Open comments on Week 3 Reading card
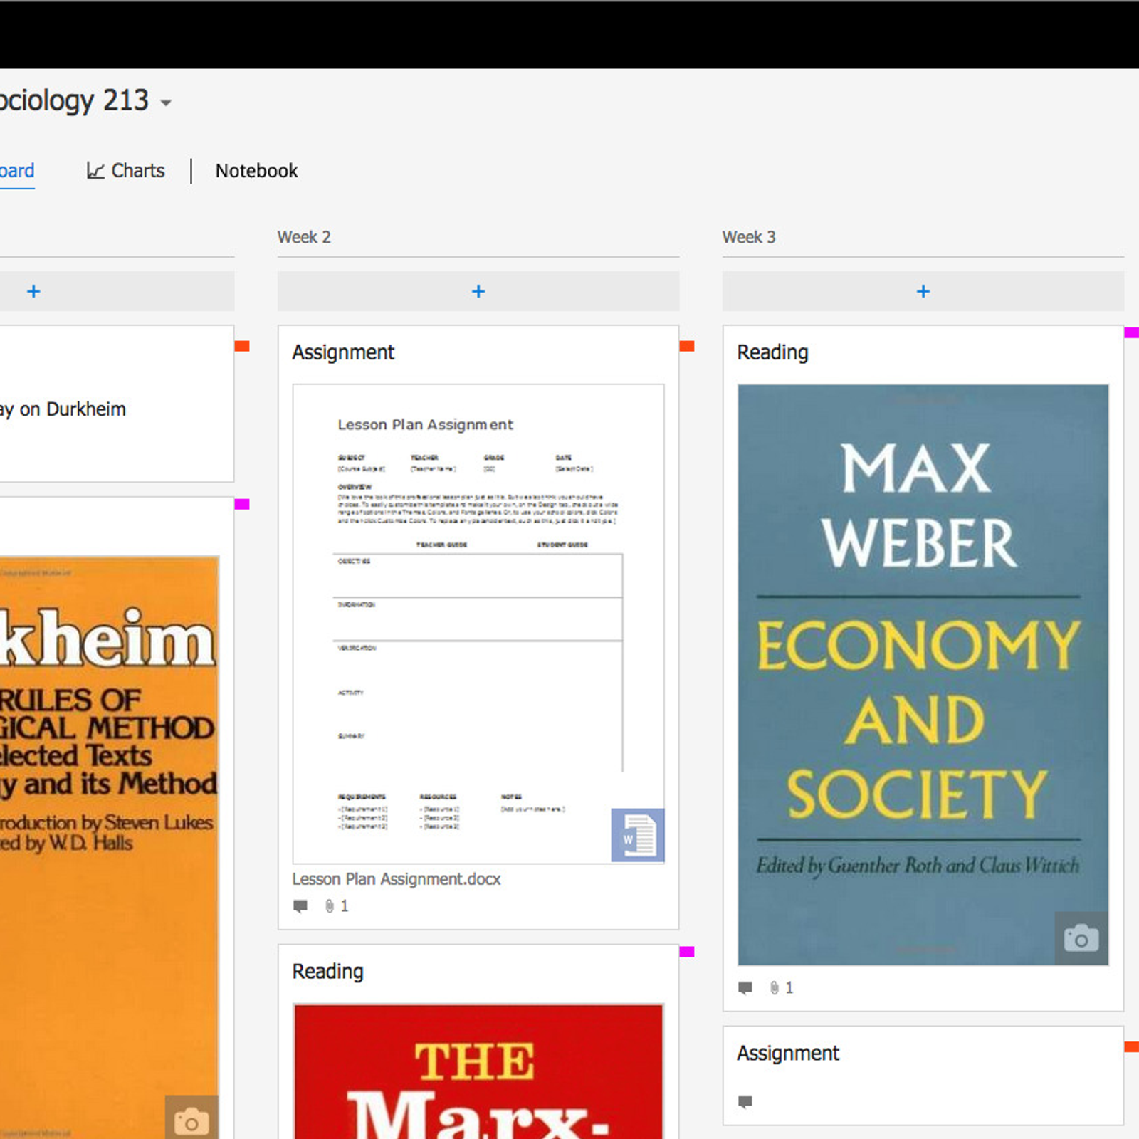 coord(745,988)
